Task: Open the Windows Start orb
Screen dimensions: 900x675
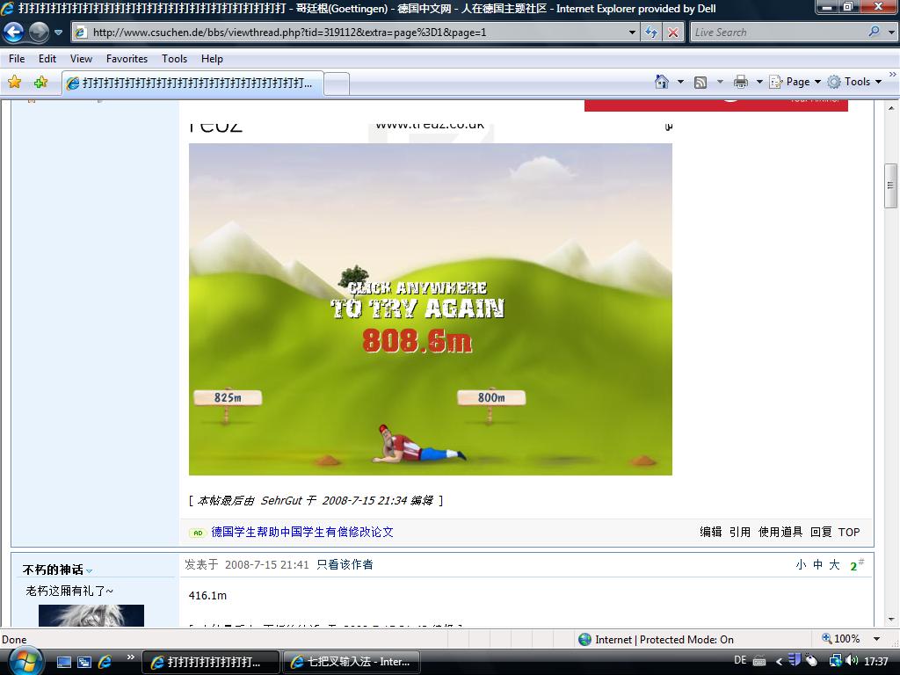Action: (x=25, y=662)
